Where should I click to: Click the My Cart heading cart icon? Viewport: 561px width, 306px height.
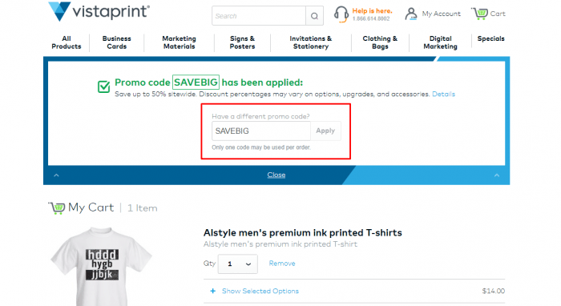point(57,207)
